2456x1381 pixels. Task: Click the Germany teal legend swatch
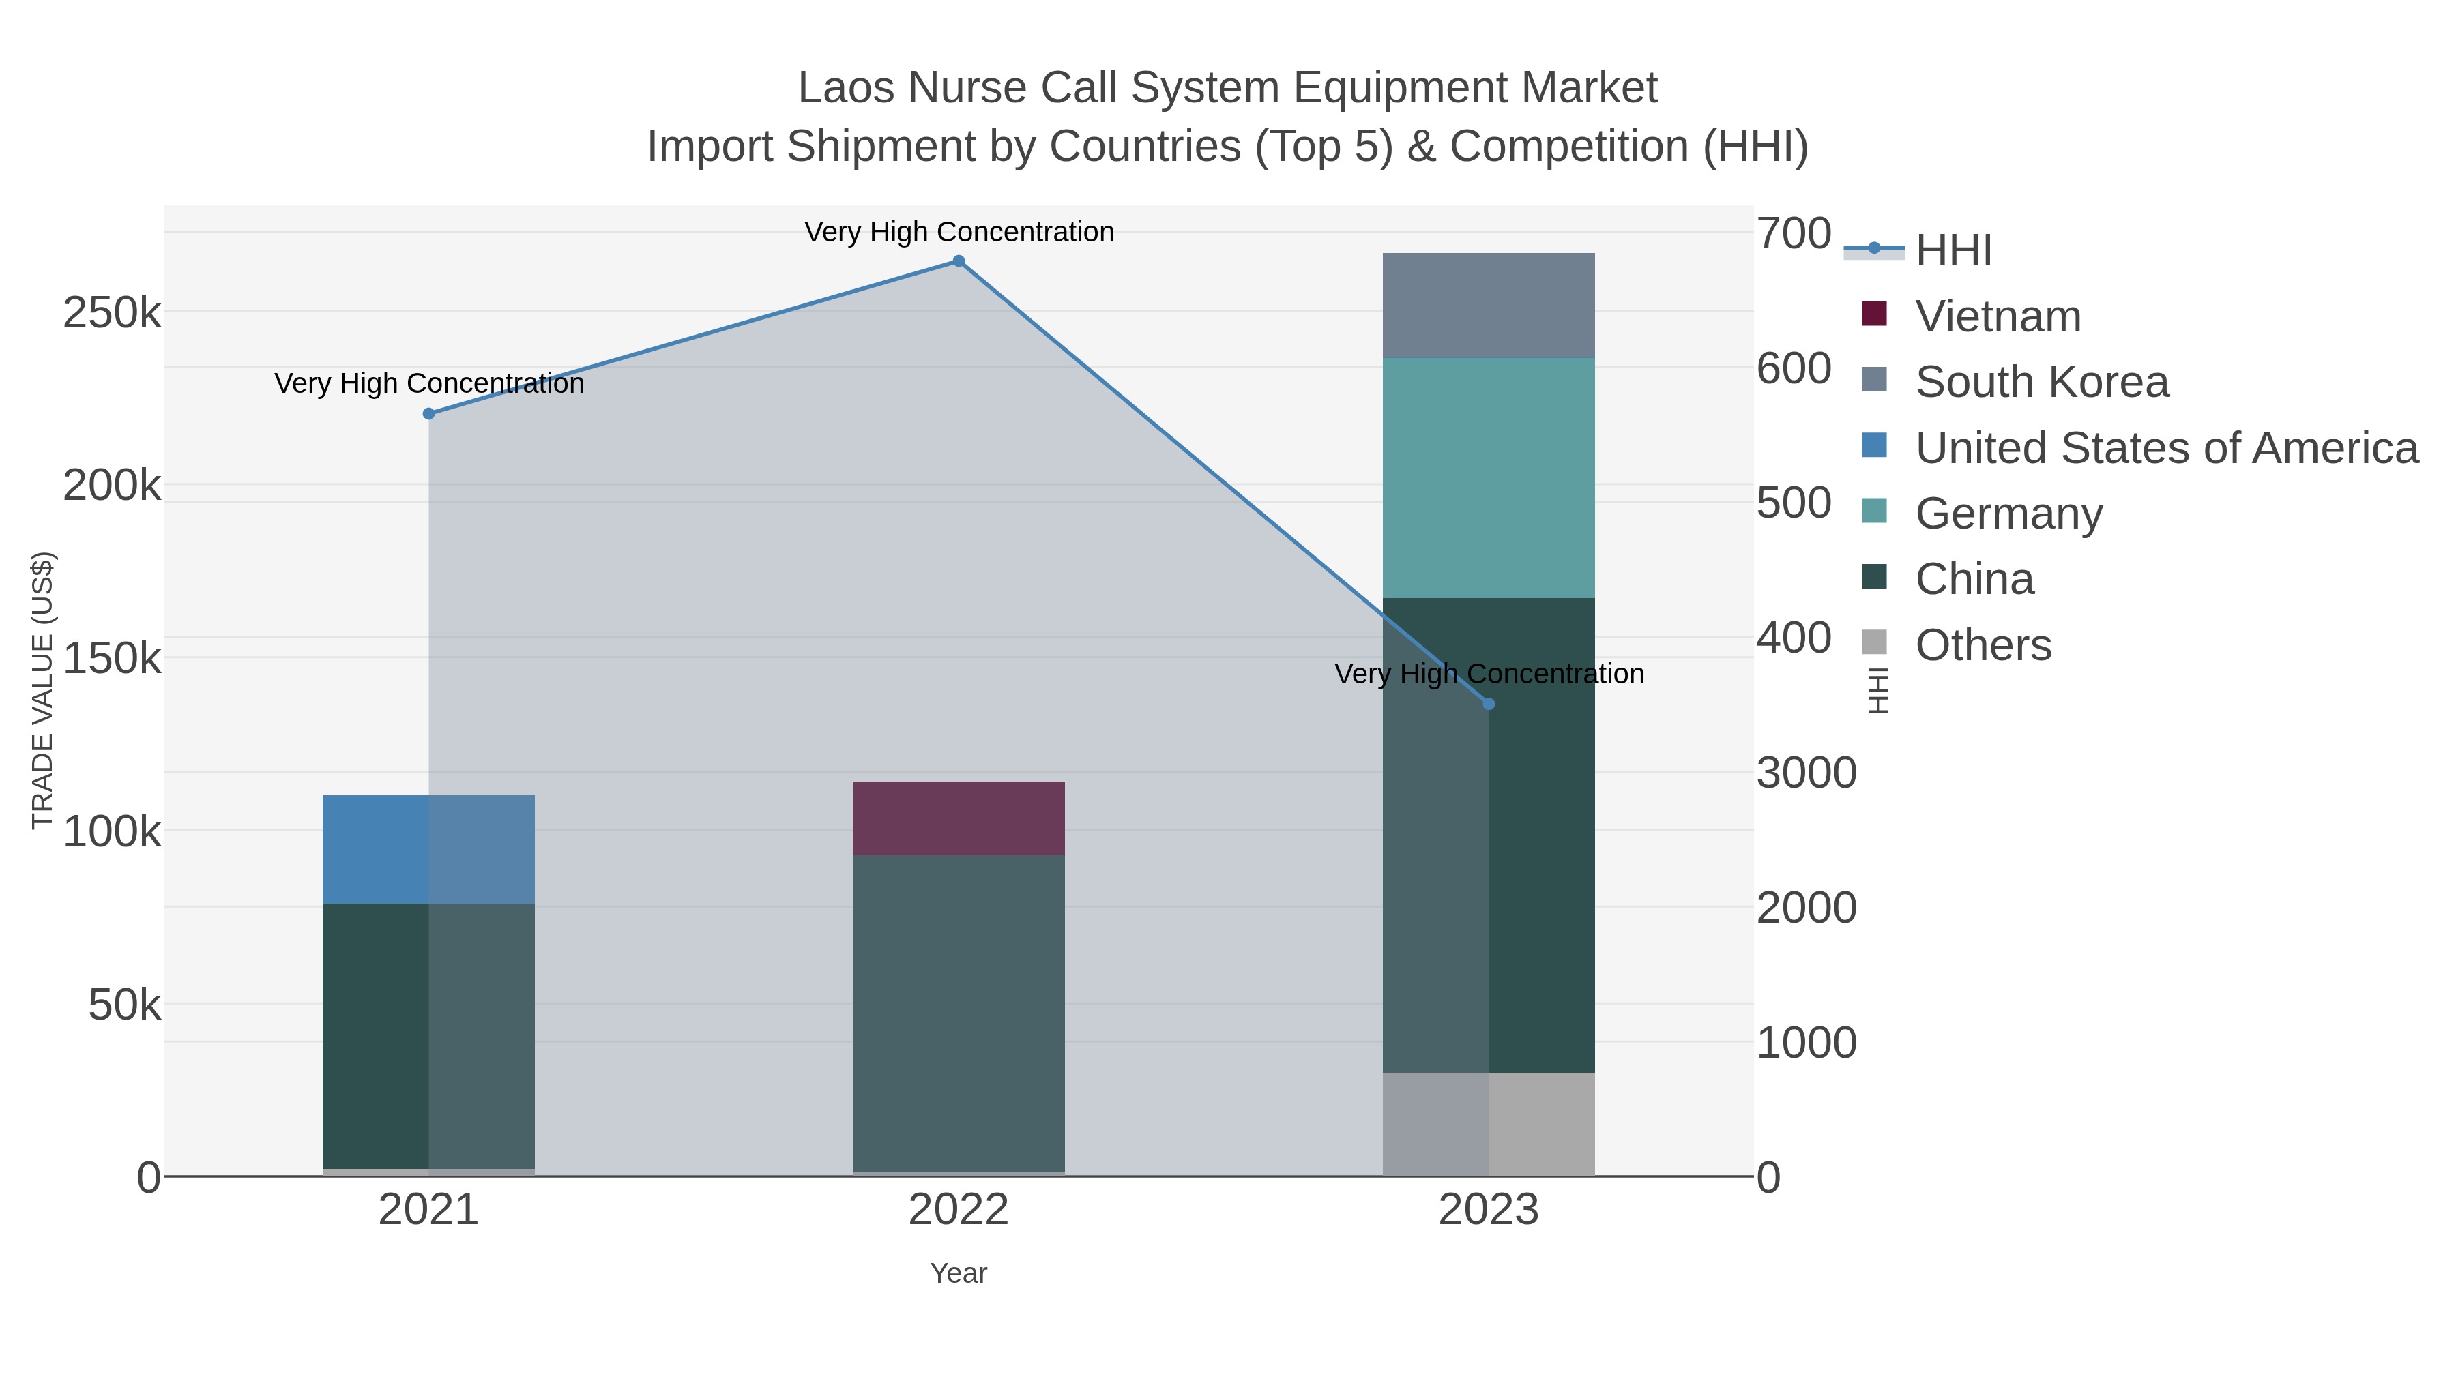coord(1875,510)
